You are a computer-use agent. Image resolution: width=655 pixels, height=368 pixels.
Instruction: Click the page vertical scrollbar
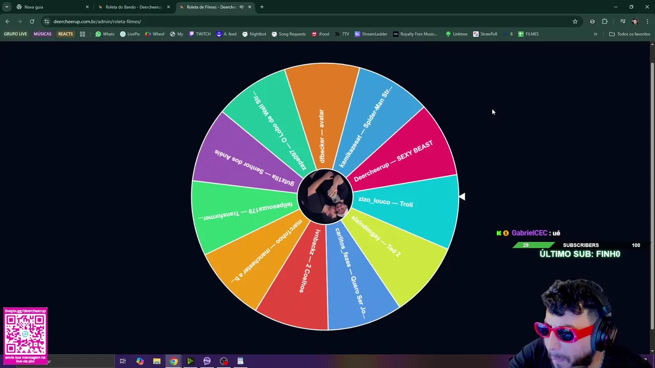tap(652, 197)
